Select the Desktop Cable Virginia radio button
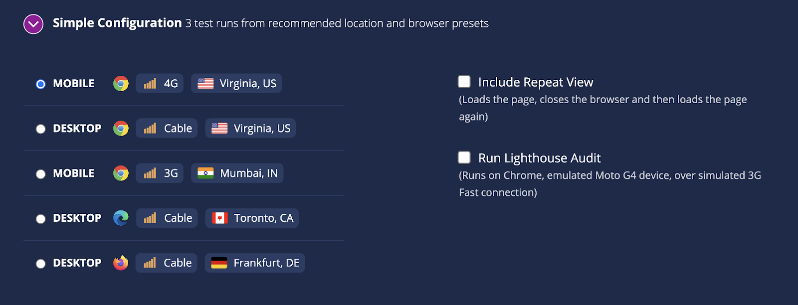The image size is (798, 305). click(x=41, y=129)
